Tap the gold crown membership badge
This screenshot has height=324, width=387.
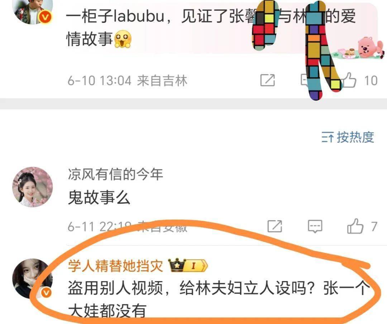[177, 265]
